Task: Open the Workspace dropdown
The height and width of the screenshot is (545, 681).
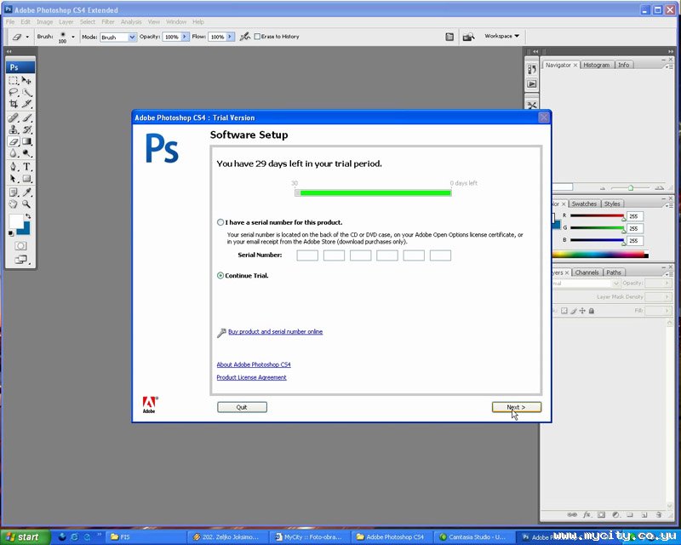Action: click(x=501, y=36)
